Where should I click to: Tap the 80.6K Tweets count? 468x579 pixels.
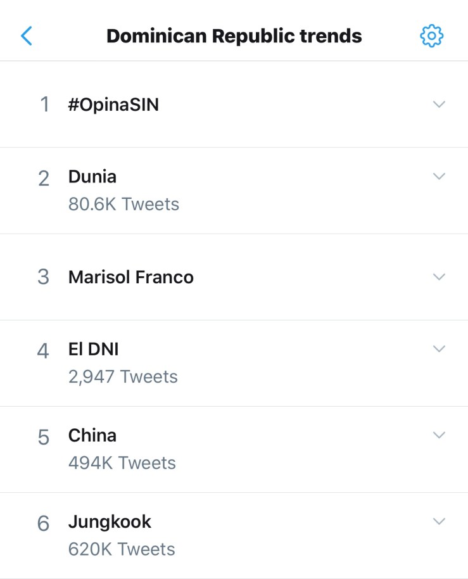click(123, 205)
